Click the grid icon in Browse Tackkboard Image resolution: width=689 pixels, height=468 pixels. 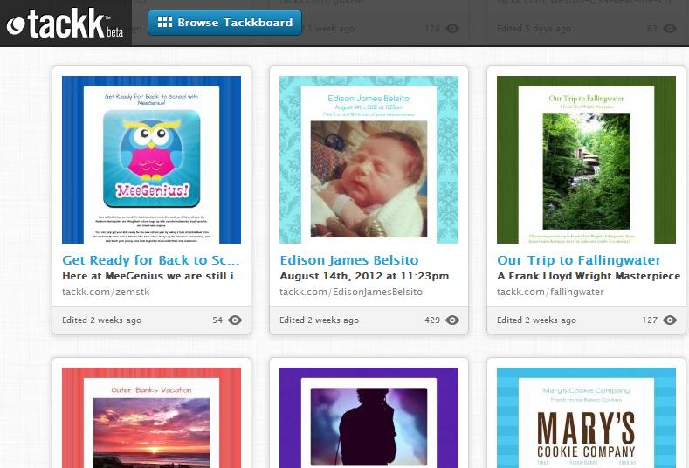pos(165,22)
